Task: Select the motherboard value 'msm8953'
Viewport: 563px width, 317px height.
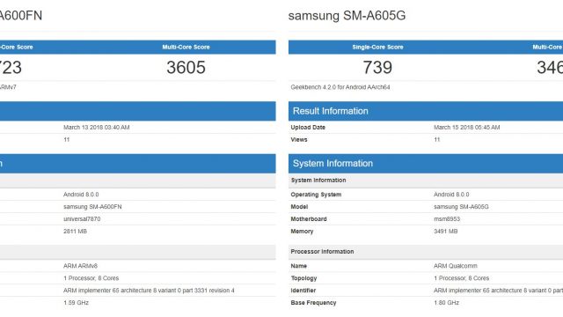Action: [x=447, y=219]
